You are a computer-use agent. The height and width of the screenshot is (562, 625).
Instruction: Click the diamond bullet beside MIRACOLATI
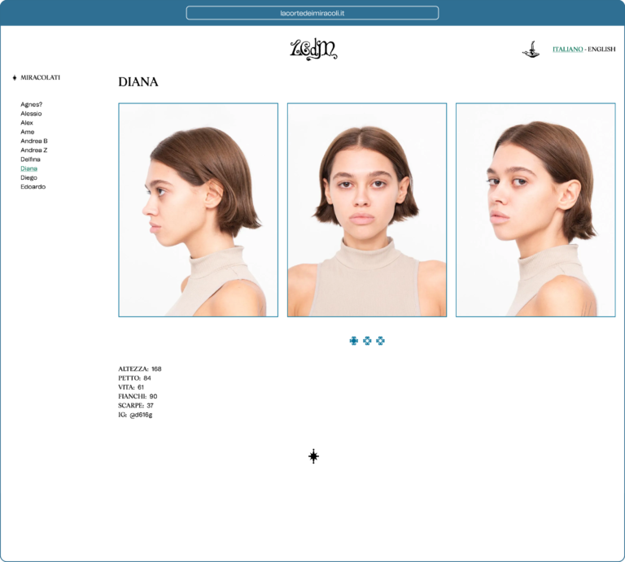click(15, 77)
